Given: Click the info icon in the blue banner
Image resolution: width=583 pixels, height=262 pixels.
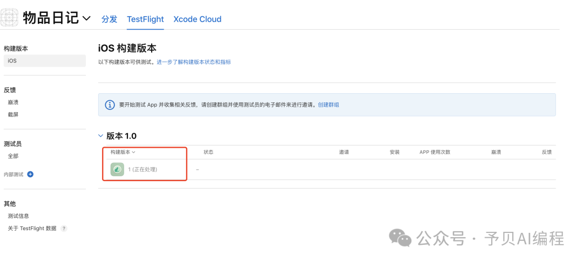Looking at the screenshot, I should click(110, 105).
